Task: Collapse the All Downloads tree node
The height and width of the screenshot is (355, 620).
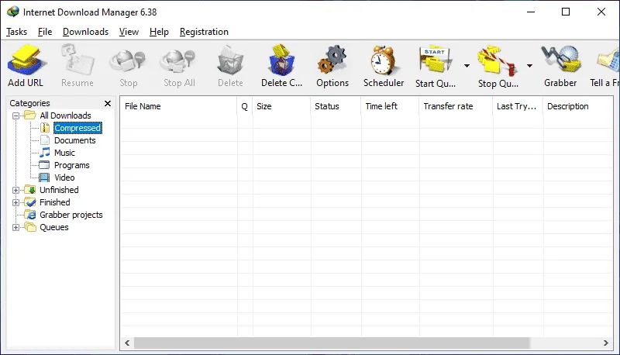Action: (x=15, y=115)
